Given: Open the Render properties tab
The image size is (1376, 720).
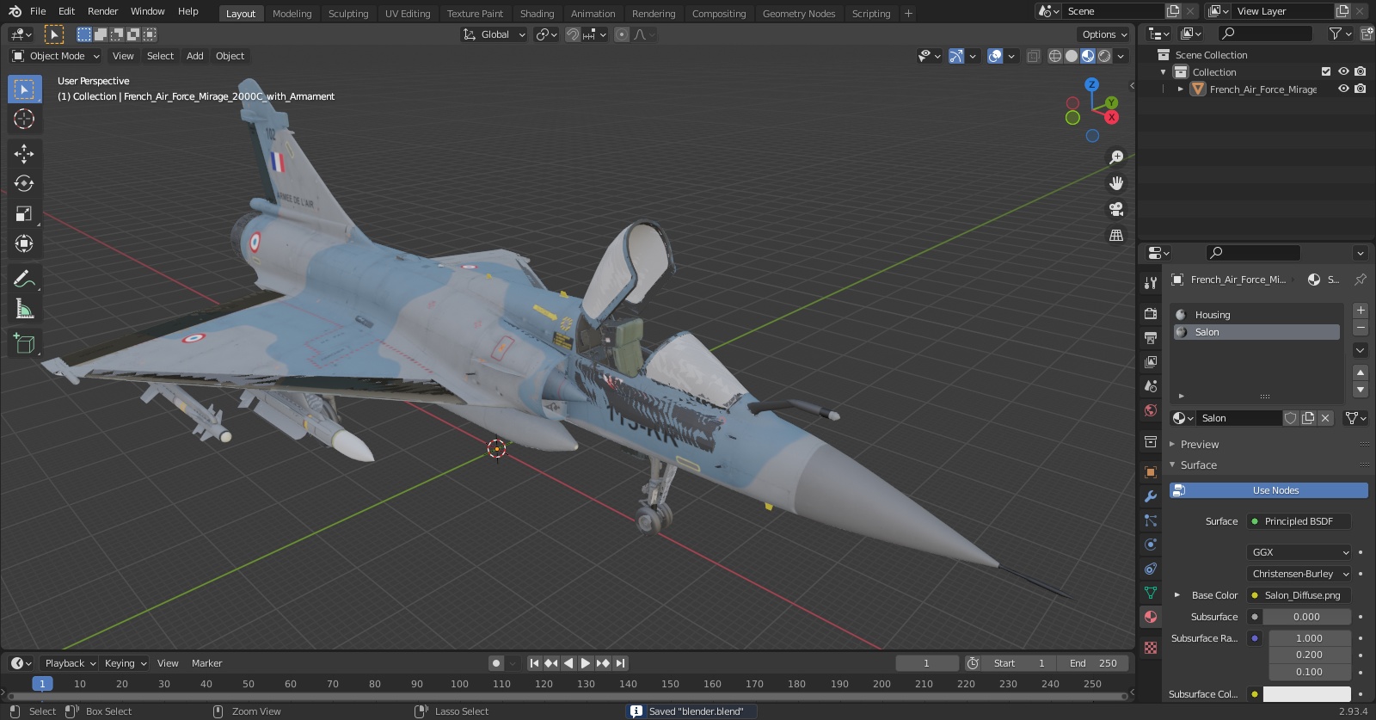Looking at the screenshot, I should (1151, 313).
